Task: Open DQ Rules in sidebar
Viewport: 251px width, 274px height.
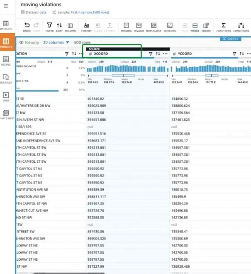Action: pyautogui.click(x=6, y=79)
